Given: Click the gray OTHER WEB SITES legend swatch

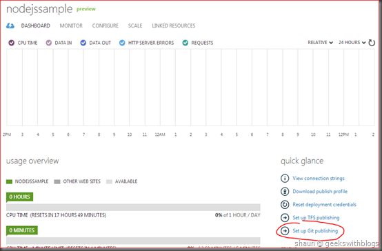Looking at the screenshot, I should point(57,181).
